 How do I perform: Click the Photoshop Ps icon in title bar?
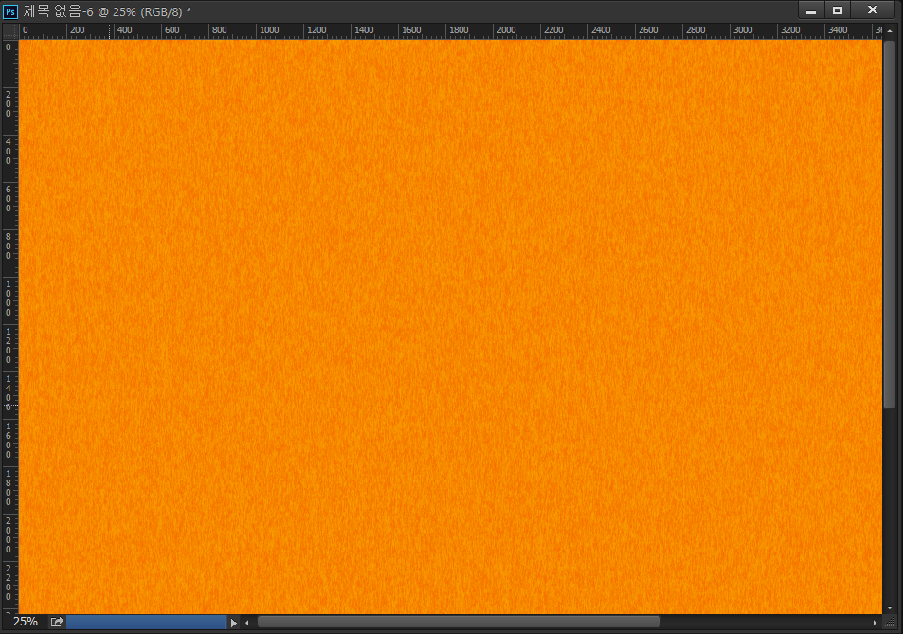pos(10,10)
